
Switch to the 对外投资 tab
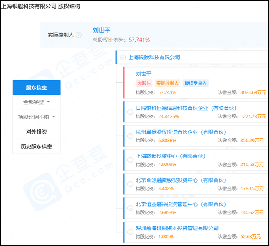(x=36, y=132)
